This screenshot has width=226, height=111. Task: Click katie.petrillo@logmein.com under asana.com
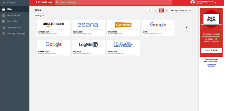[82, 34]
